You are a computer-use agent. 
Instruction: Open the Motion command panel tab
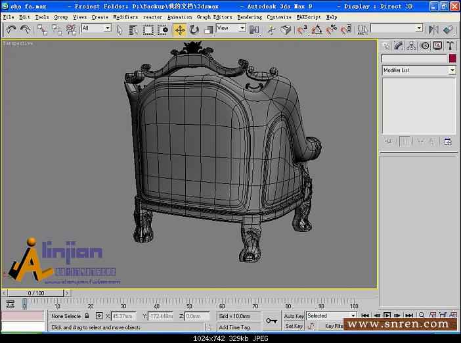point(424,46)
